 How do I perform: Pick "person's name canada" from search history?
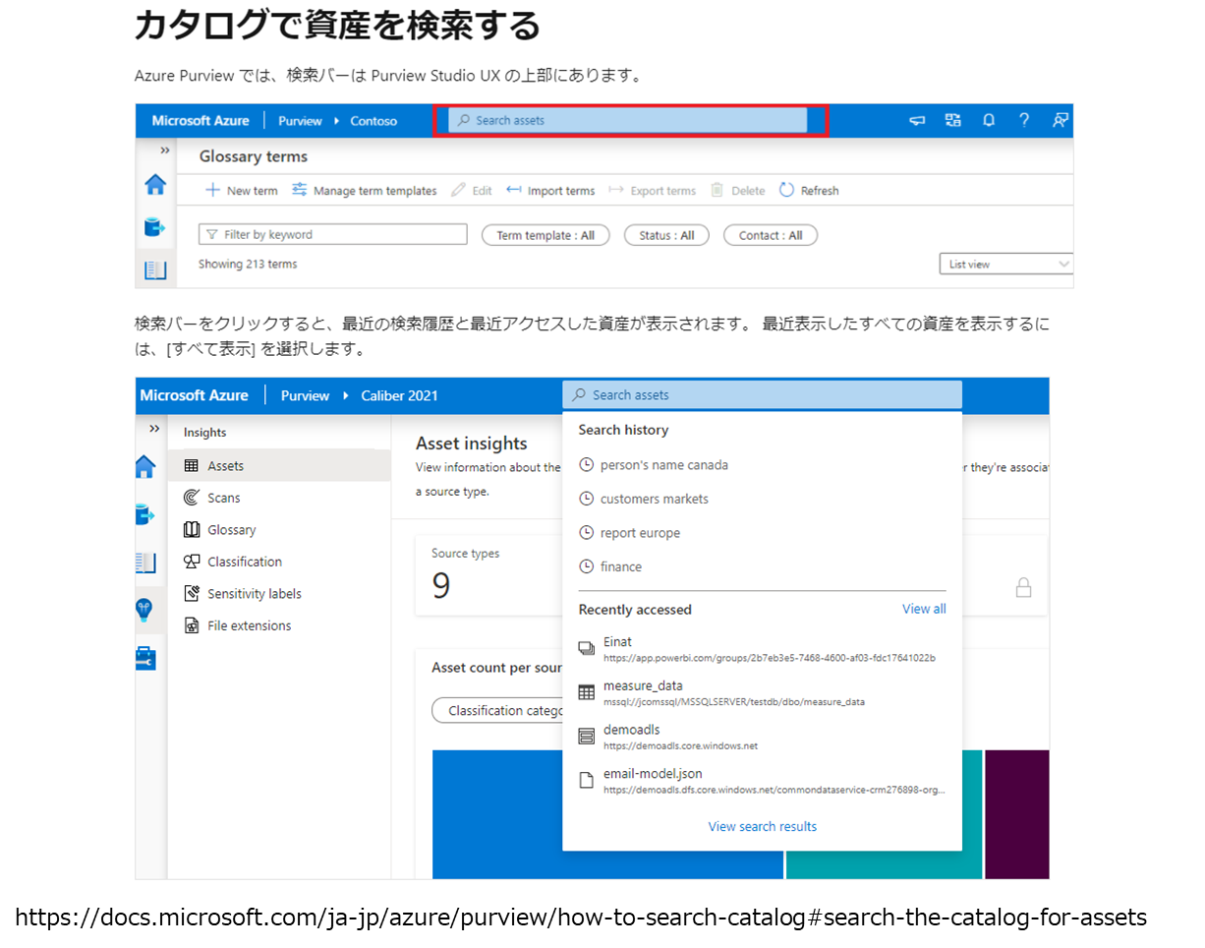click(x=663, y=465)
